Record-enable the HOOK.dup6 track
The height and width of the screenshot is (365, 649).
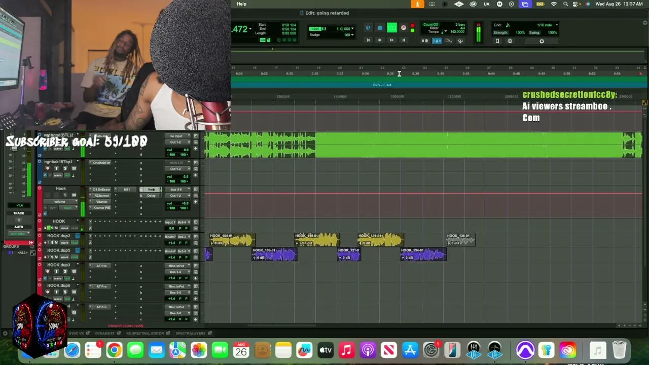click(x=48, y=292)
